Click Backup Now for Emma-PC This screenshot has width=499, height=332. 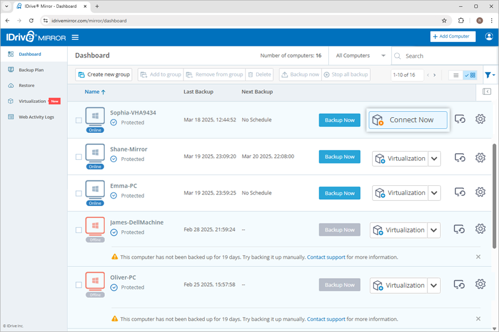coord(339,193)
